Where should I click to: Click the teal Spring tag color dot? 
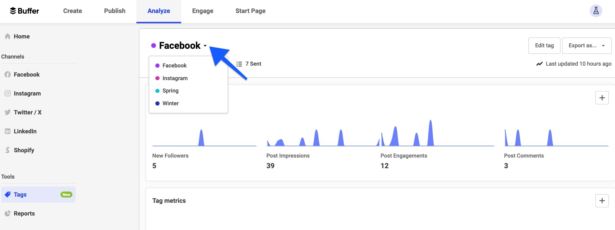pyautogui.click(x=157, y=91)
